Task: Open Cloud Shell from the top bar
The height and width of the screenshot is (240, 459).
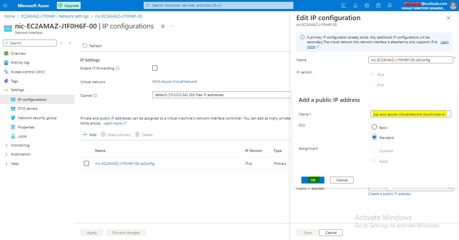Action: tap(344, 5)
